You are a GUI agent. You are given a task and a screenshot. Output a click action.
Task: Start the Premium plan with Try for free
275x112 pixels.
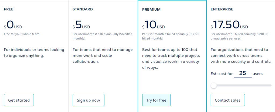click(156, 100)
